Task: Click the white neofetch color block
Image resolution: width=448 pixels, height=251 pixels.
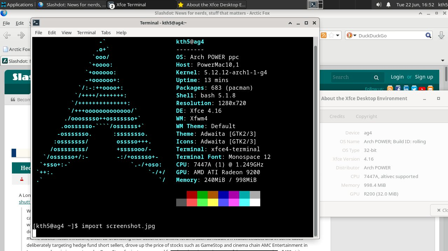Action: click(x=255, y=202)
